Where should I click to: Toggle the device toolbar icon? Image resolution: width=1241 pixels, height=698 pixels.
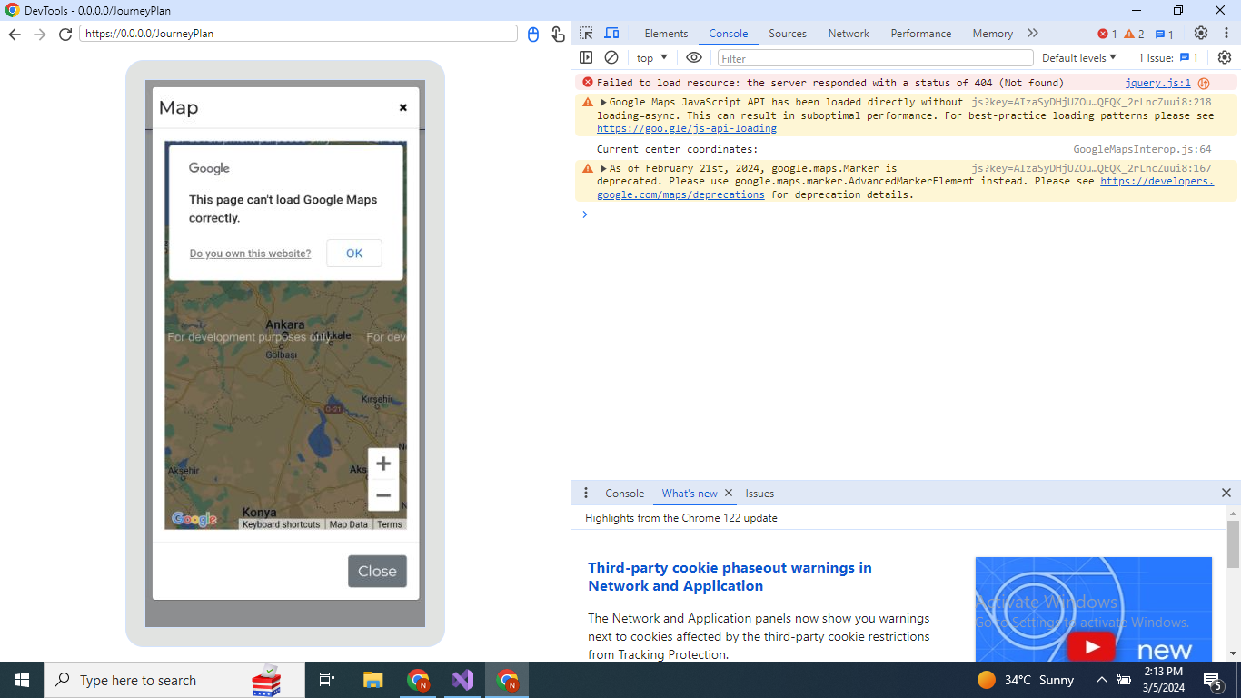[x=611, y=34]
